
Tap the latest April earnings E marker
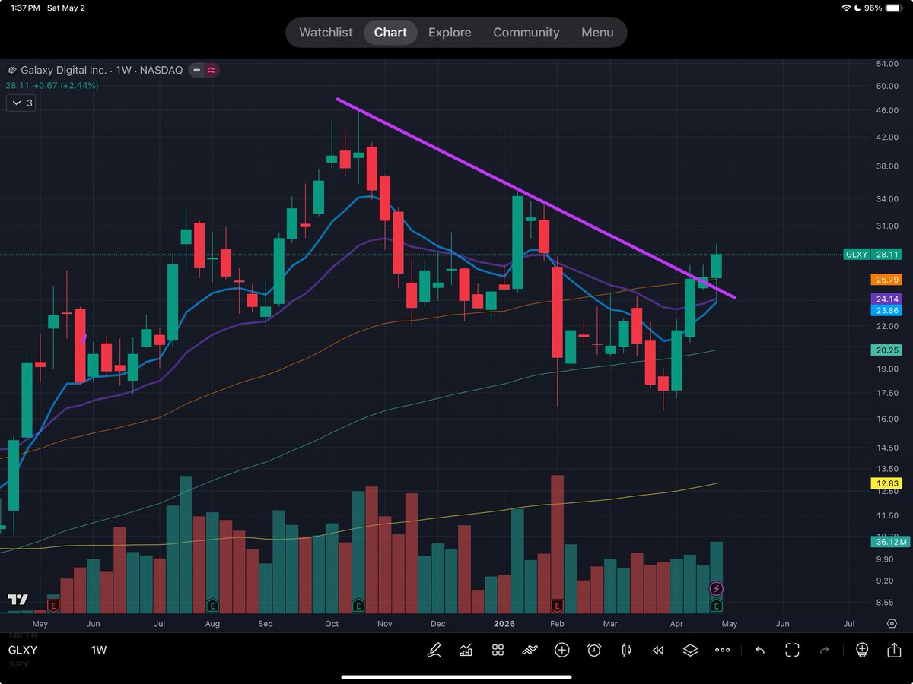click(716, 606)
